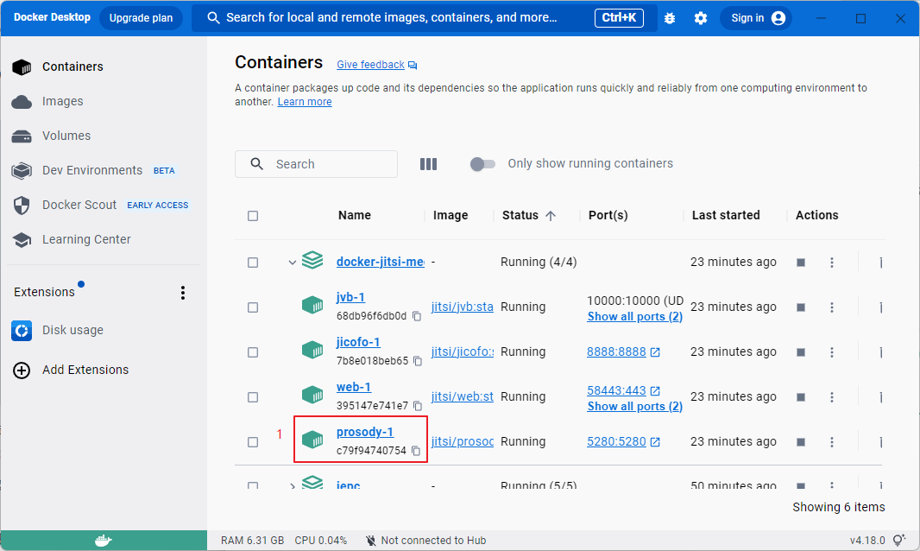Stop the jicofo-1 container
920x551 pixels.
click(x=801, y=352)
